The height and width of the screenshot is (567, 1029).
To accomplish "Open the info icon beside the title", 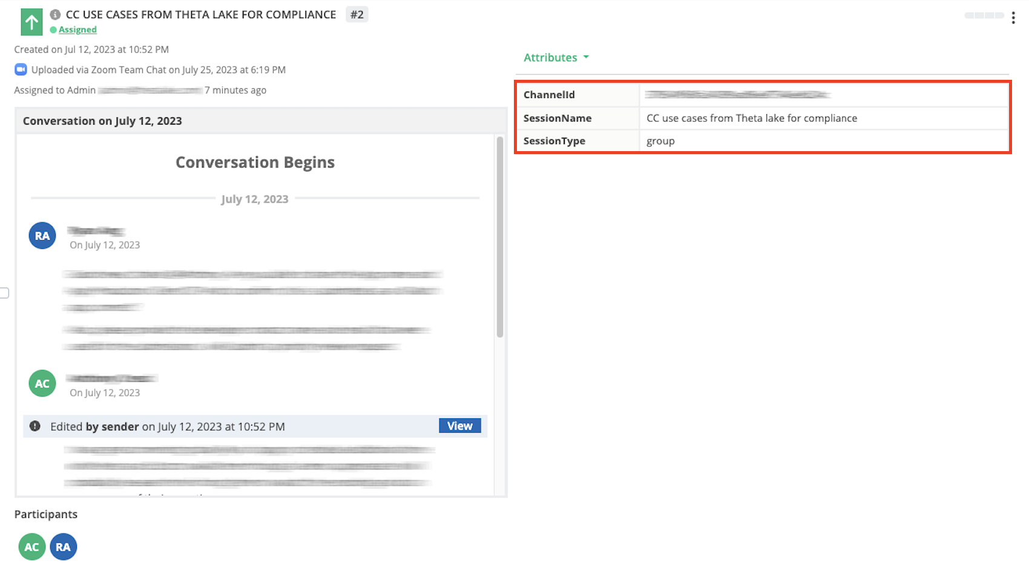I will [55, 15].
